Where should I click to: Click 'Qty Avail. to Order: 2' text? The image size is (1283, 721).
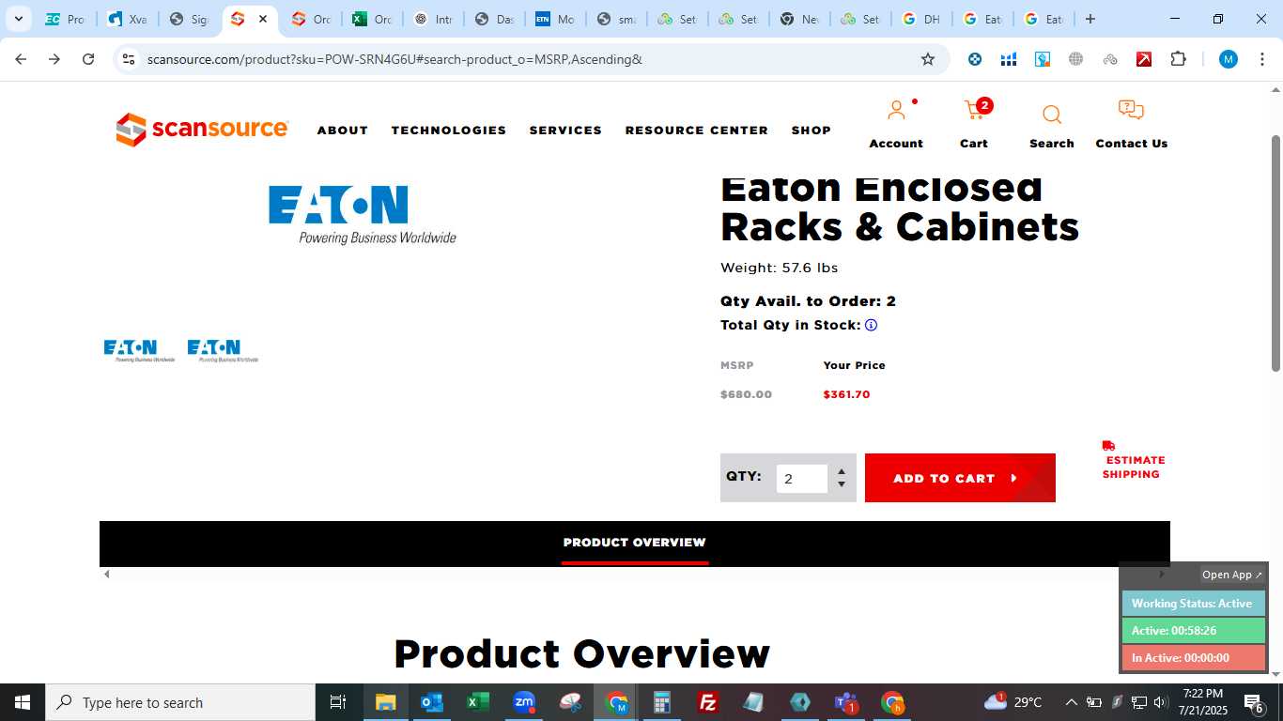(x=808, y=301)
